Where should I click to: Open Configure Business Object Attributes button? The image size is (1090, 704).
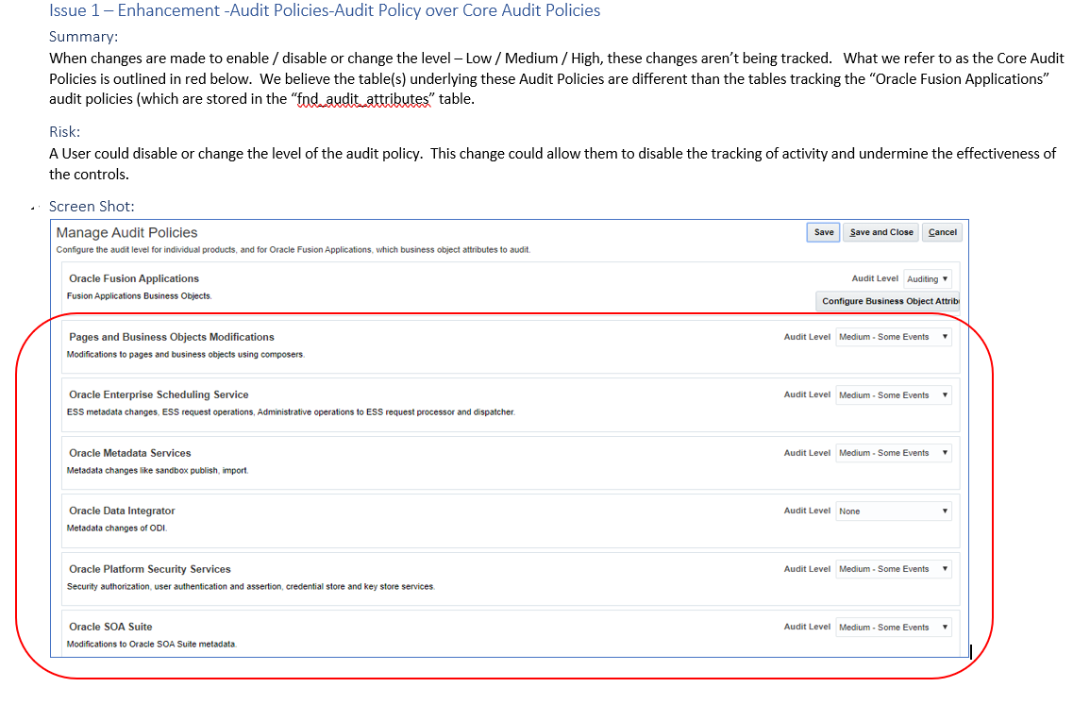[x=887, y=301]
